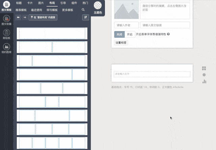The width and height of the screenshot is (216, 150).
Task: Select the wide-left narrow-right layout template
Action: [52, 74]
